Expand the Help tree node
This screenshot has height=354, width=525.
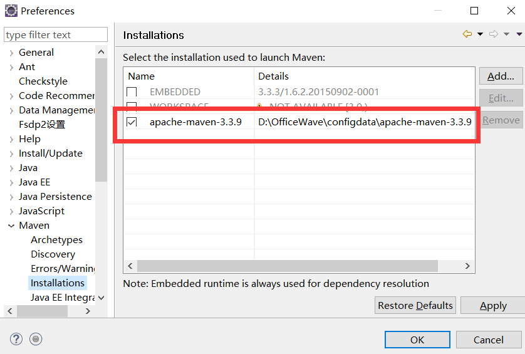click(11, 139)
